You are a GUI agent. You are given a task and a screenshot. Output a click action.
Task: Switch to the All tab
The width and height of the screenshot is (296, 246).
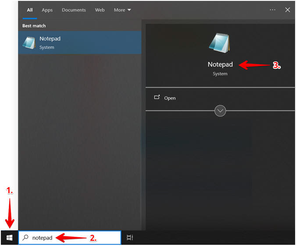[30, 10]
